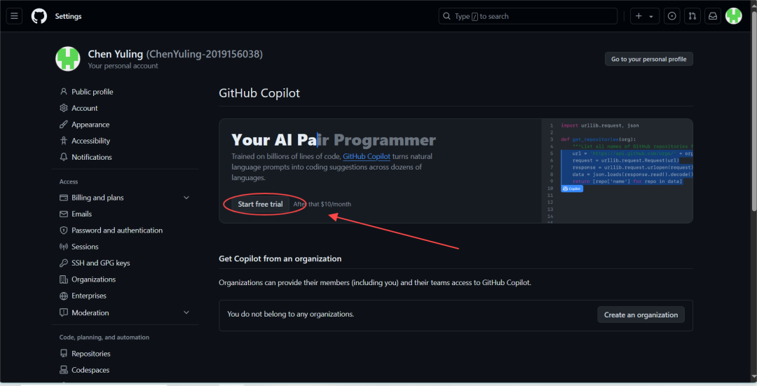Viewport: 757px width, 386px height.
Task: Click the GitHub Octocat logo
Action: point(39,16)
